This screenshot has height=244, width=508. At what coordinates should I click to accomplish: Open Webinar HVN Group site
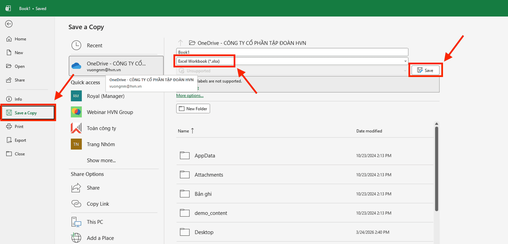pyautogui.click(x=110, y=112)
